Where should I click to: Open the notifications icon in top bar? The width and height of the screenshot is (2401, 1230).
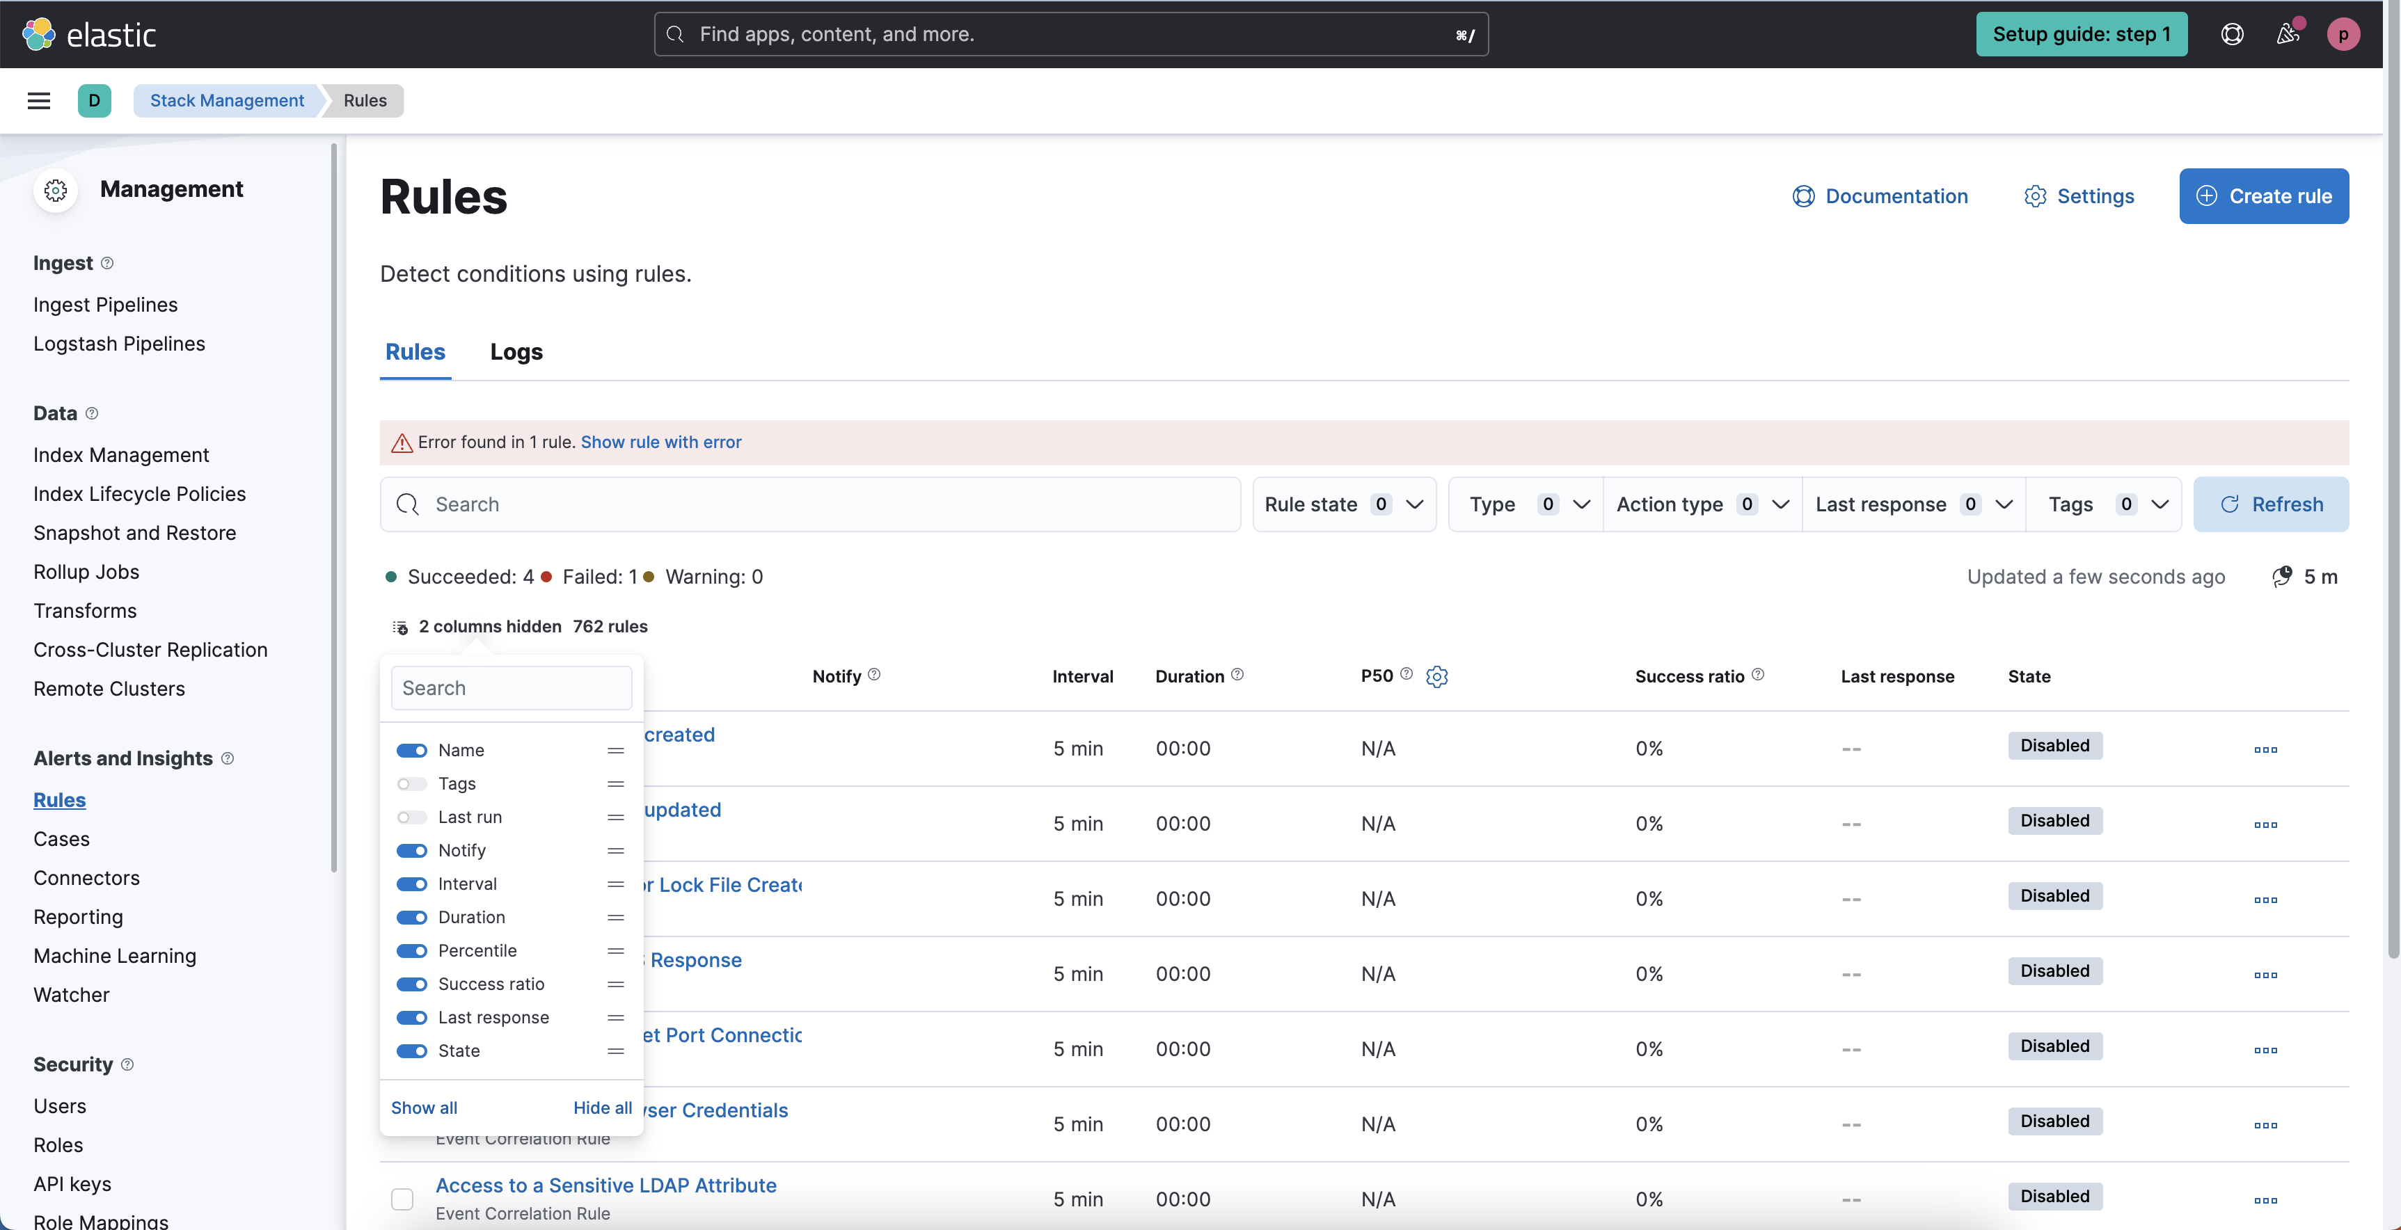click(x=2286, y=35)
